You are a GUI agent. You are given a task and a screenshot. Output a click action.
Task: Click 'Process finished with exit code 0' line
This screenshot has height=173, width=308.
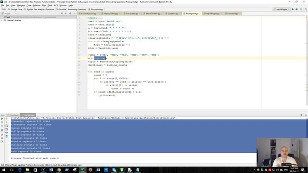click(35, 158)
